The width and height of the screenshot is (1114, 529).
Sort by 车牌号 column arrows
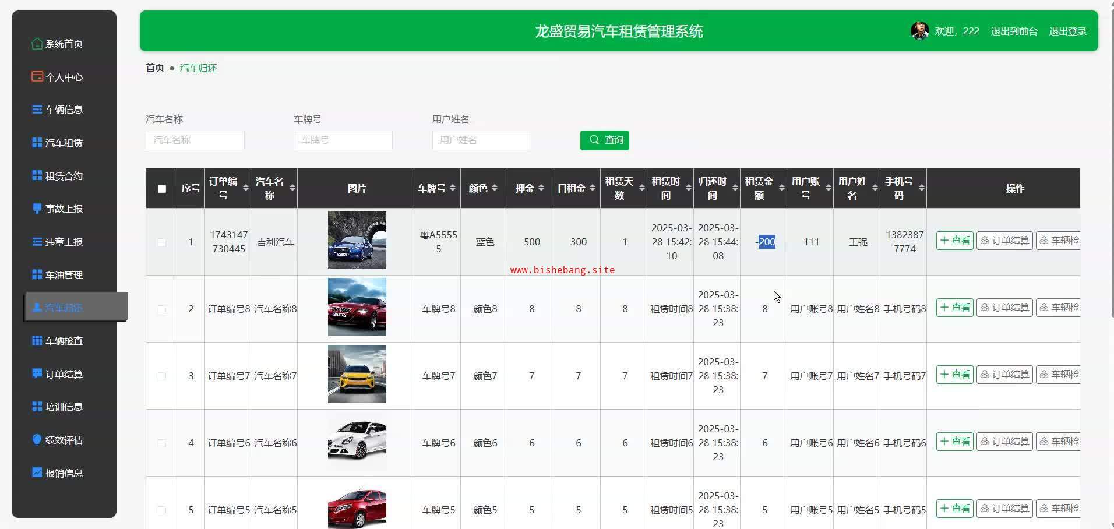tap(450, 188)
